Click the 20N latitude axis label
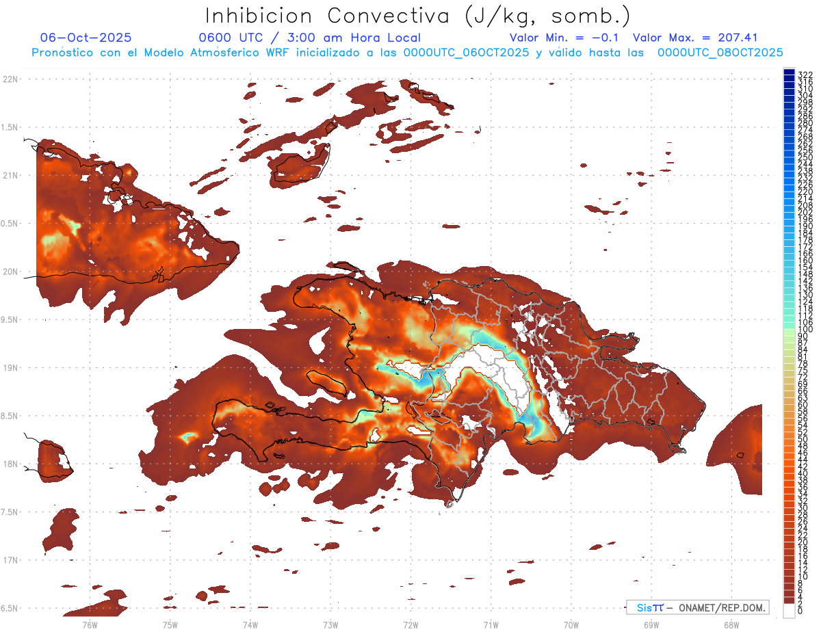The height and width of the screenshot is (634, 821). (10, 272)
